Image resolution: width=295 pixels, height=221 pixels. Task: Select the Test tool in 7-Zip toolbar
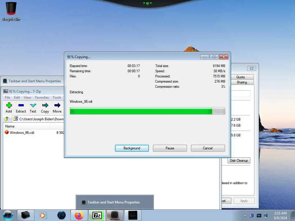(x=33, y=105)
